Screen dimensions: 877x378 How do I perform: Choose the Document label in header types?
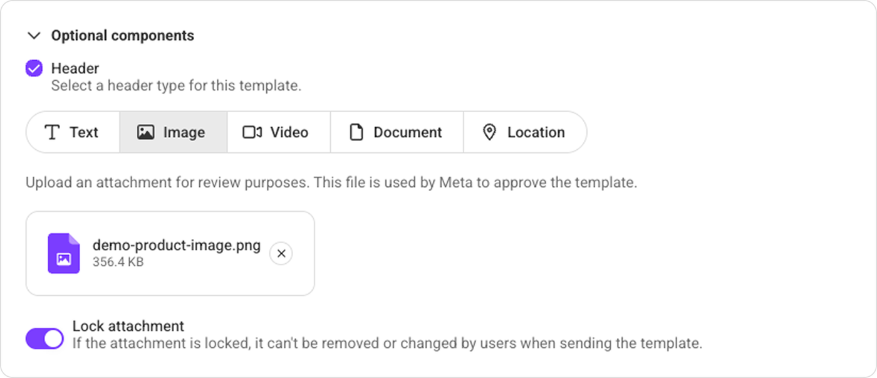[408, 132]
